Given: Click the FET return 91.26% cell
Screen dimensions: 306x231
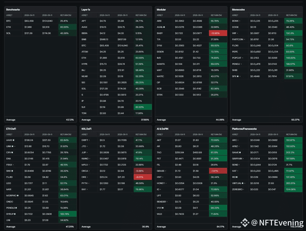Looking at the screenshot, I should (218, 158).
